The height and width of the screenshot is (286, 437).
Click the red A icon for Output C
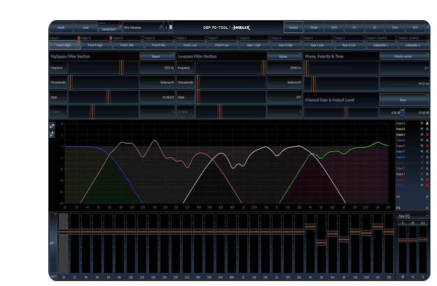pyautogui.click(x=427, y=135)
